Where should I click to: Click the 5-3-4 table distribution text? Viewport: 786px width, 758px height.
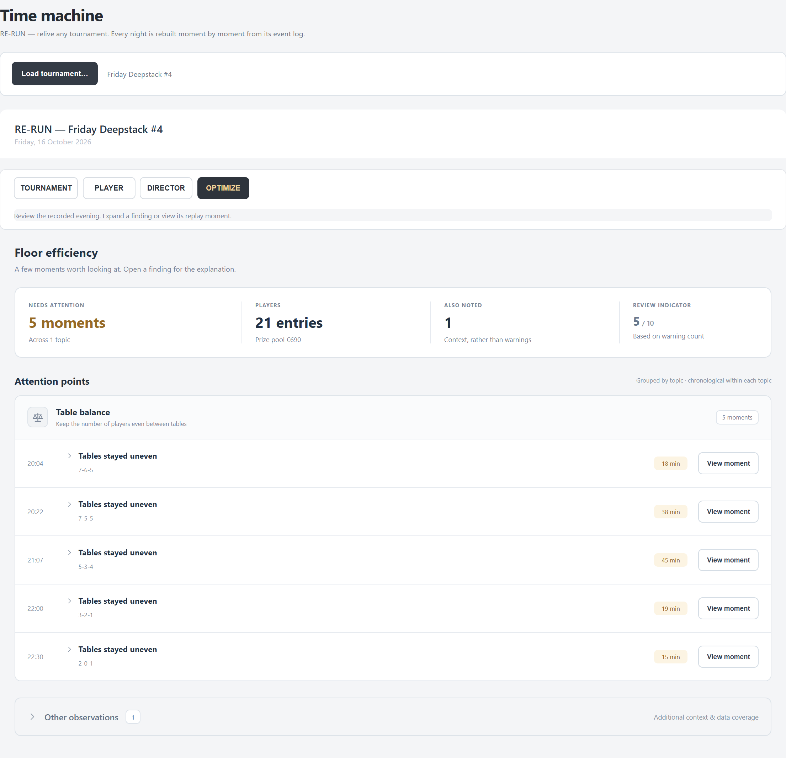(86, 567)
